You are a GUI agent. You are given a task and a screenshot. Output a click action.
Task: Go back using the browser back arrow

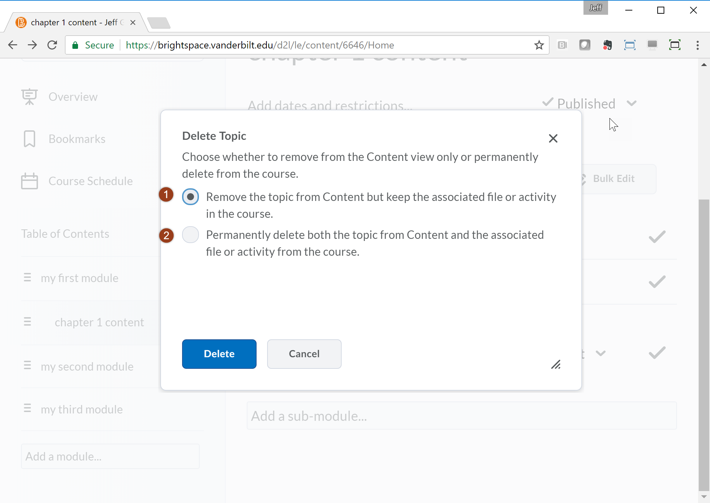click(x=13, y=45)
